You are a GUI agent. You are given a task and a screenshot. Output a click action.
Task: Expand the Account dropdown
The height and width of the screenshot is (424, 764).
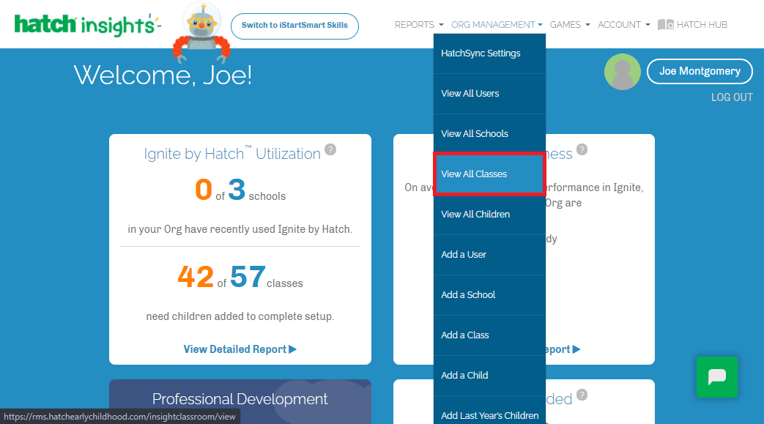623,25
